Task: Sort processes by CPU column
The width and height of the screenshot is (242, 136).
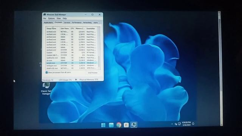Action: (72, 29)
